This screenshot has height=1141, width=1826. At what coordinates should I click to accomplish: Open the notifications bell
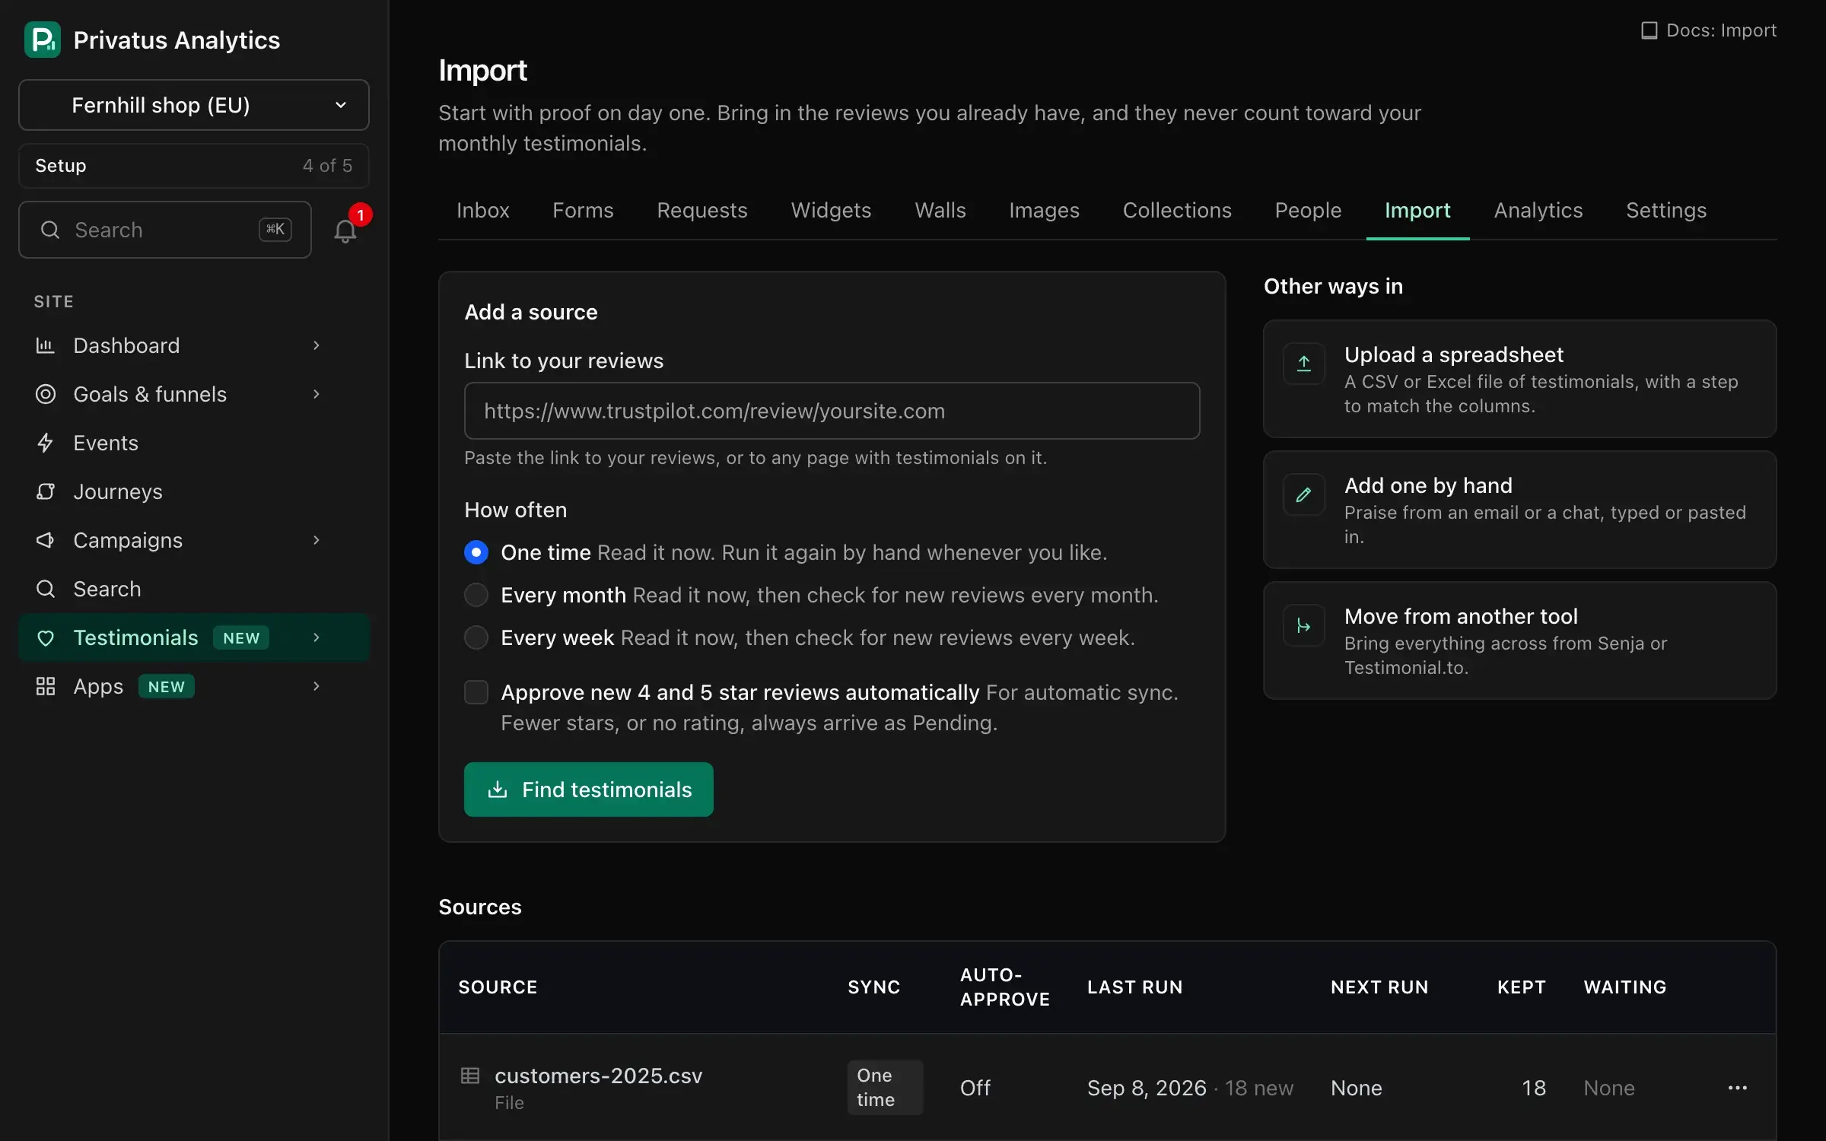click(345, 230)
